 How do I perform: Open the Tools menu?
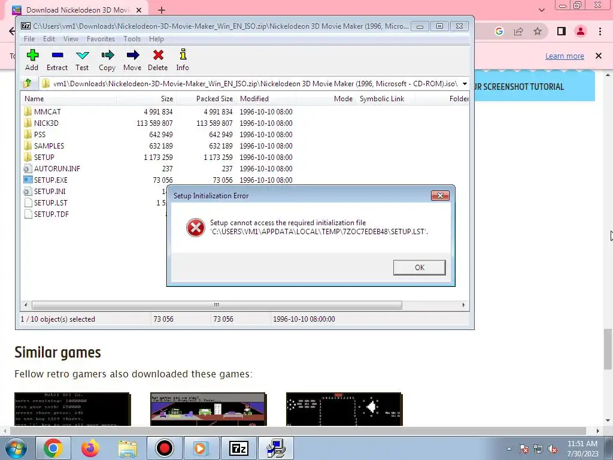tap(132, 39)
